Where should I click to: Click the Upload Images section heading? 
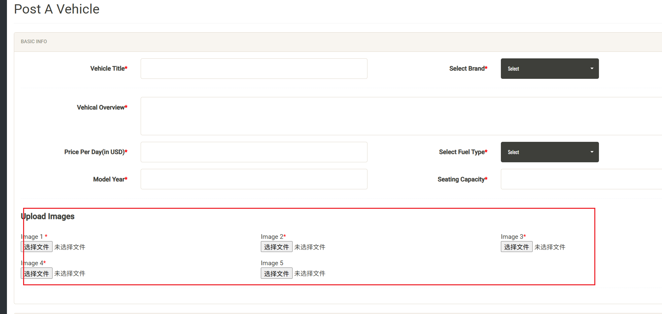click(x=48, y=216)
